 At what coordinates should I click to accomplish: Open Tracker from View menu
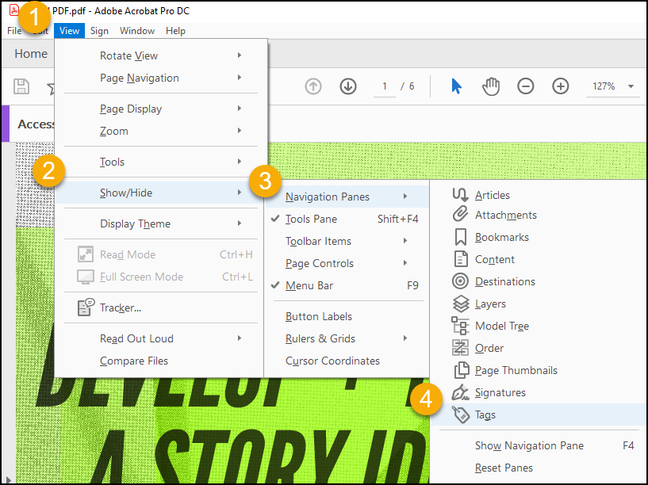click(159, 308)
